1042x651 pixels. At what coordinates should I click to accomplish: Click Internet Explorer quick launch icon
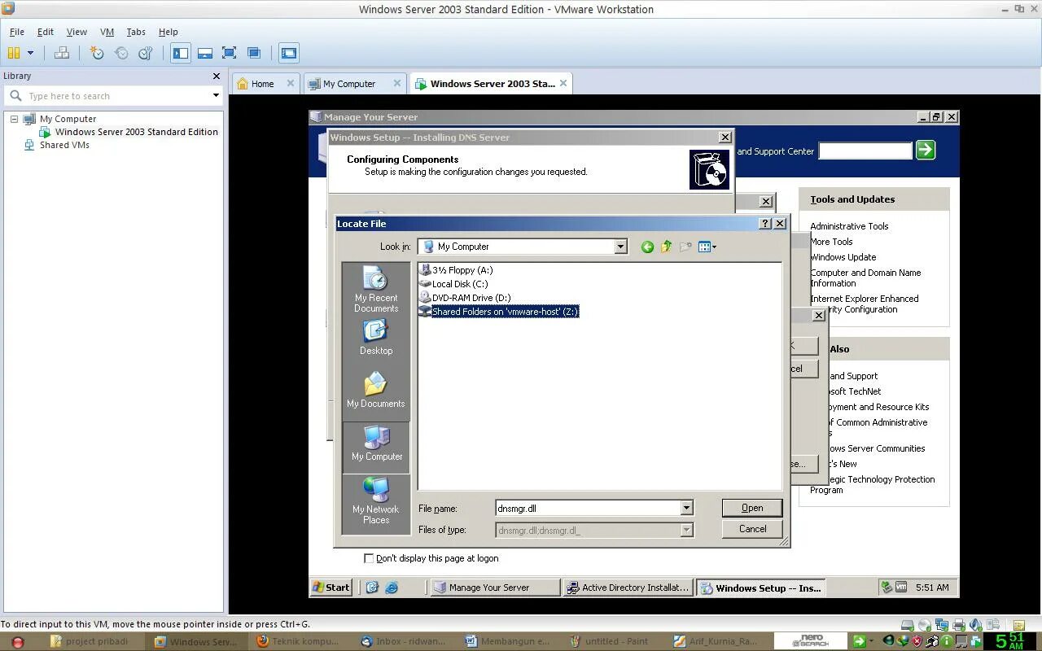[392, 588]
